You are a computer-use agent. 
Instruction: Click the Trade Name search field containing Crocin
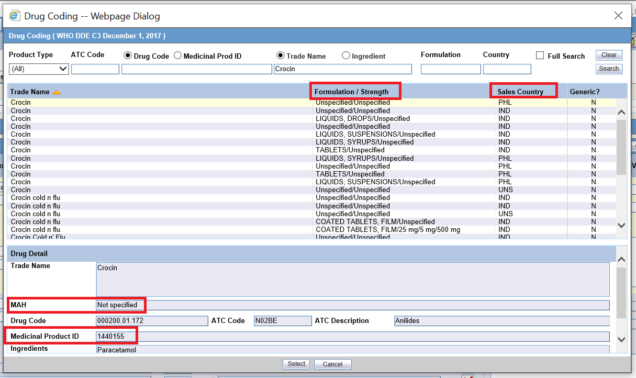[343, 69]
